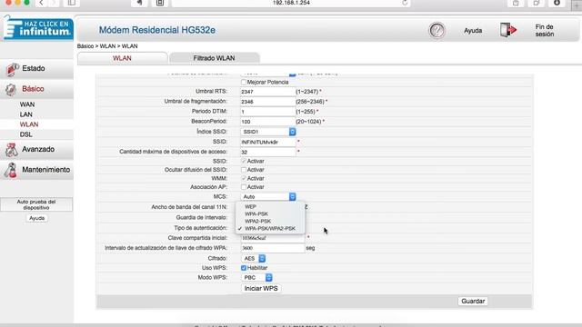Click the Básico gear icon

coord(11,89)
